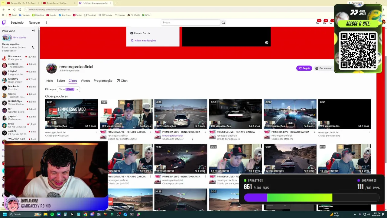Open options menu for affabrini clip
Image resolution: width=387 pixels, height=218 pixels.
pos(314,132)
